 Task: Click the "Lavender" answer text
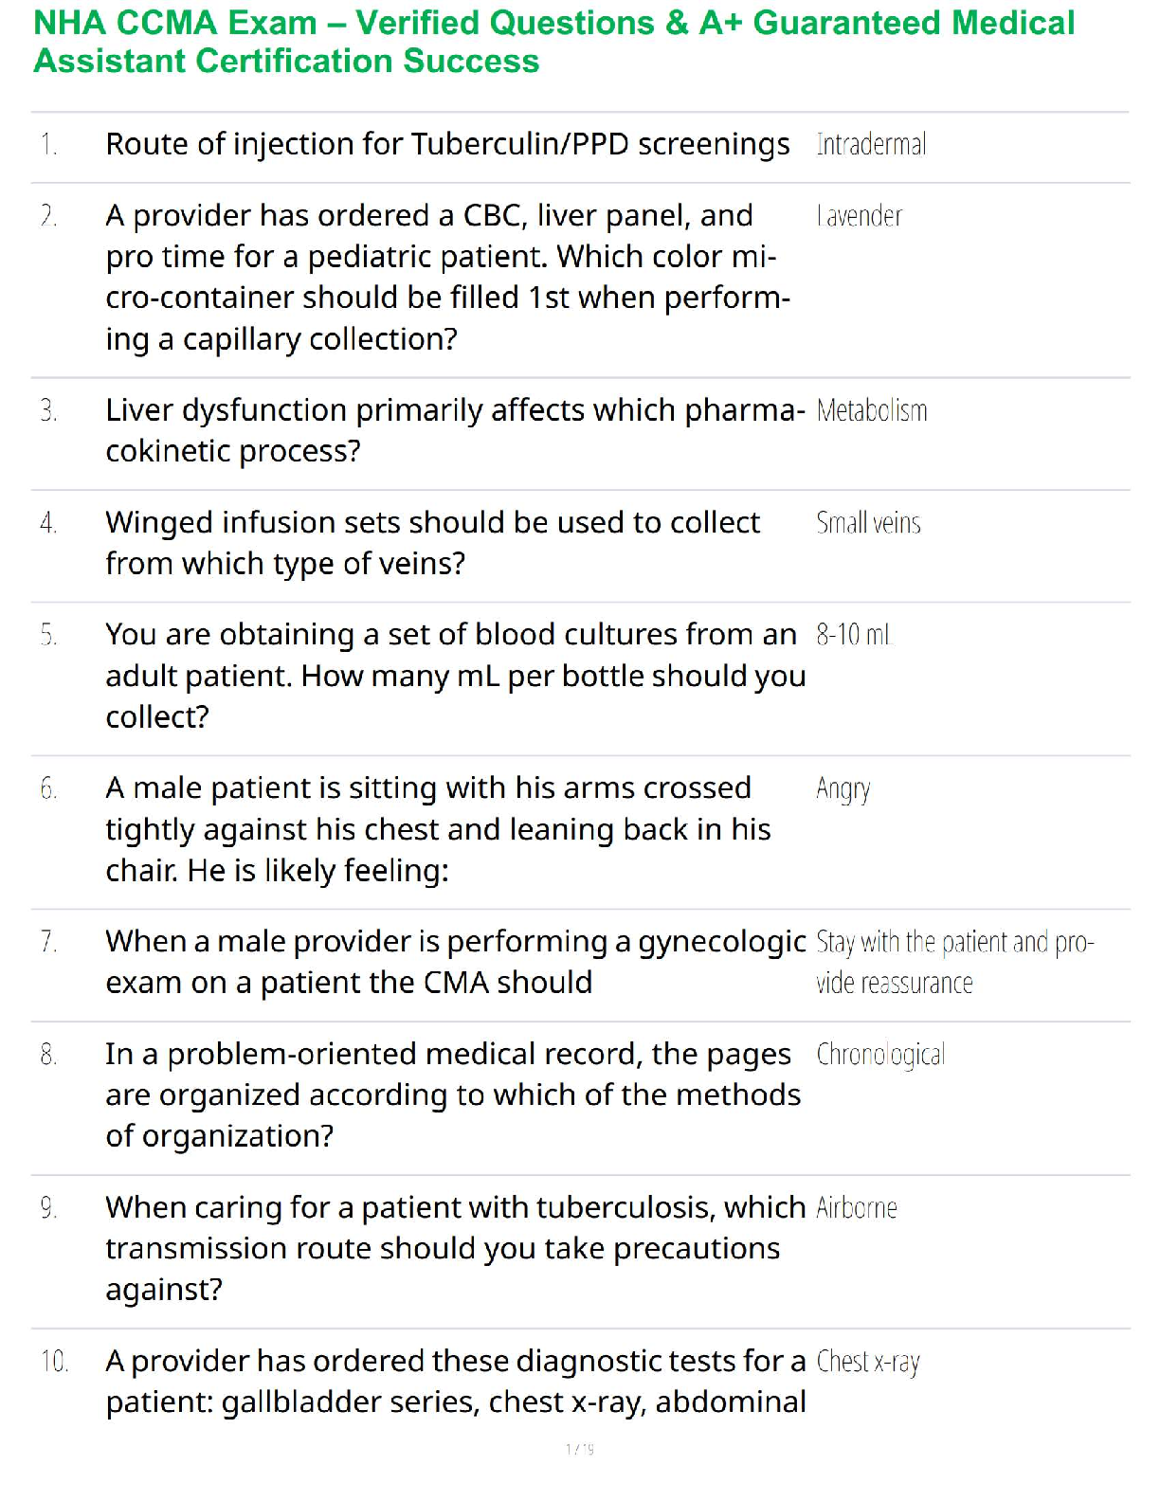(x=860, y=217)
